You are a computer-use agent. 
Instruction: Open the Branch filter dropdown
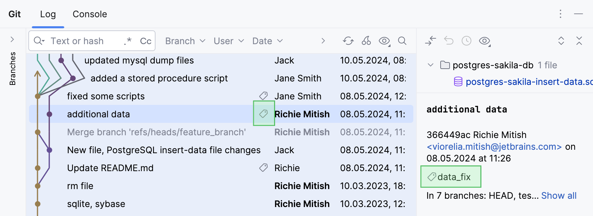coord(185,41)
